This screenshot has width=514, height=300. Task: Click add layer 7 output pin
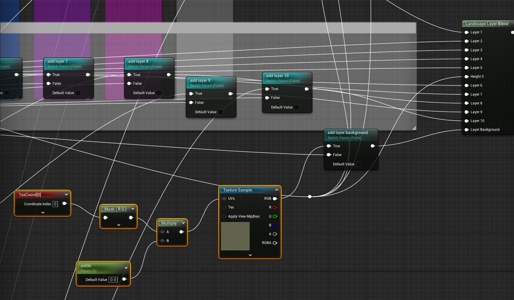88,75
